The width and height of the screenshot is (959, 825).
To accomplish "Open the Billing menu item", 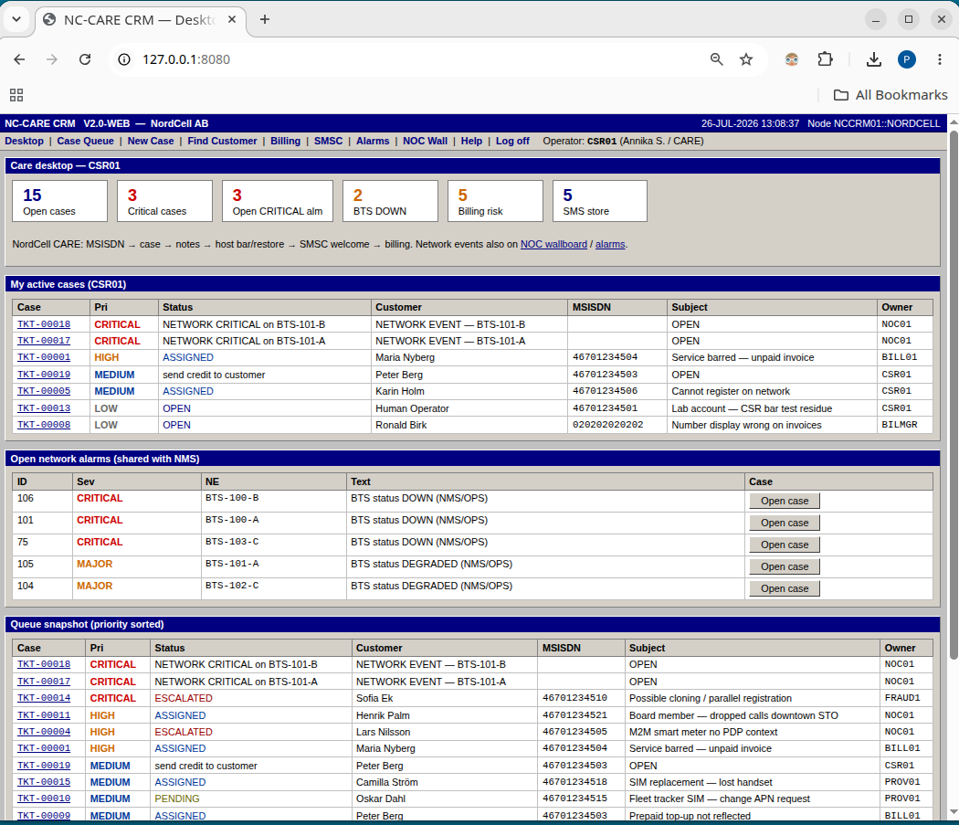I will click(x=286, y=141).
